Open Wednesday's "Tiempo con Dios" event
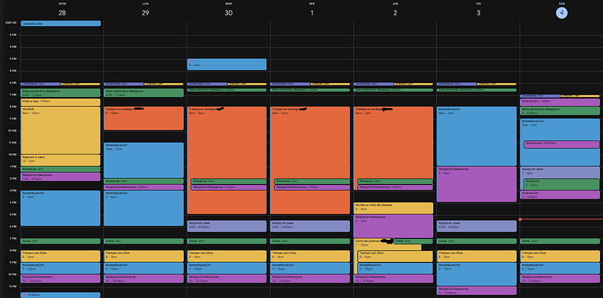Screen dimensions: 603x298 click(310, 255)
